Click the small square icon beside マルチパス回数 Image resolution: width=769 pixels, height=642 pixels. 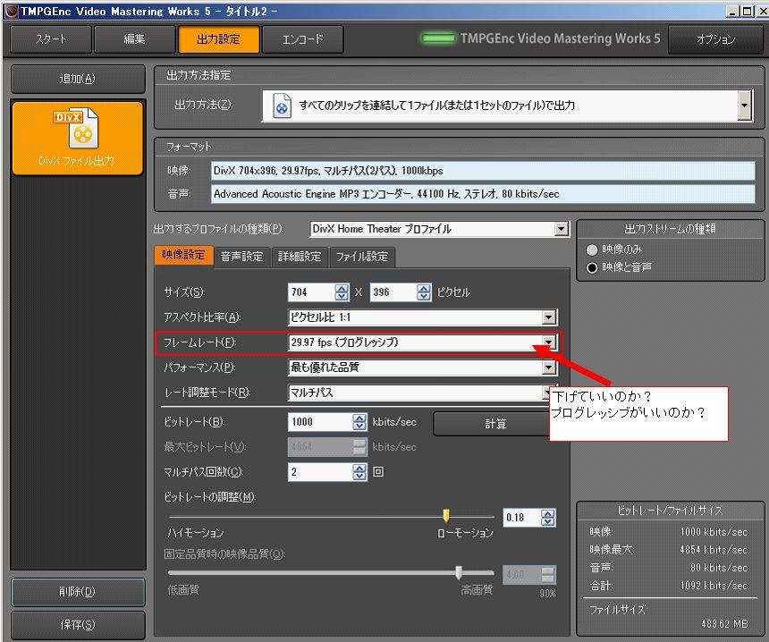click(378, 472)
